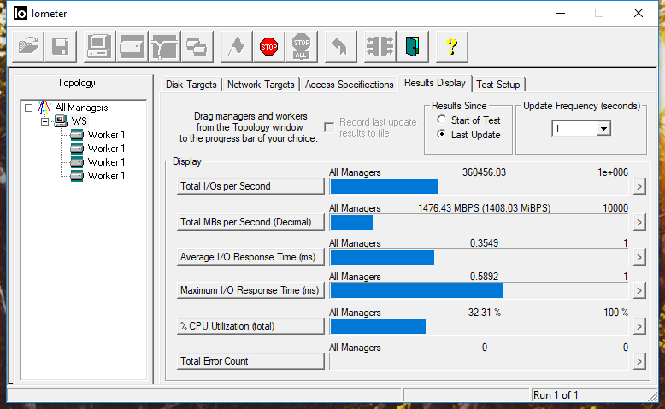
Task: Click 1476.43 MBPS throughput value
Action: point(484,208)
